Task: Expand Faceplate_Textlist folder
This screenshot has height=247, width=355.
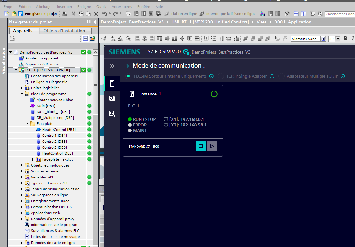Action: [33, 159]
